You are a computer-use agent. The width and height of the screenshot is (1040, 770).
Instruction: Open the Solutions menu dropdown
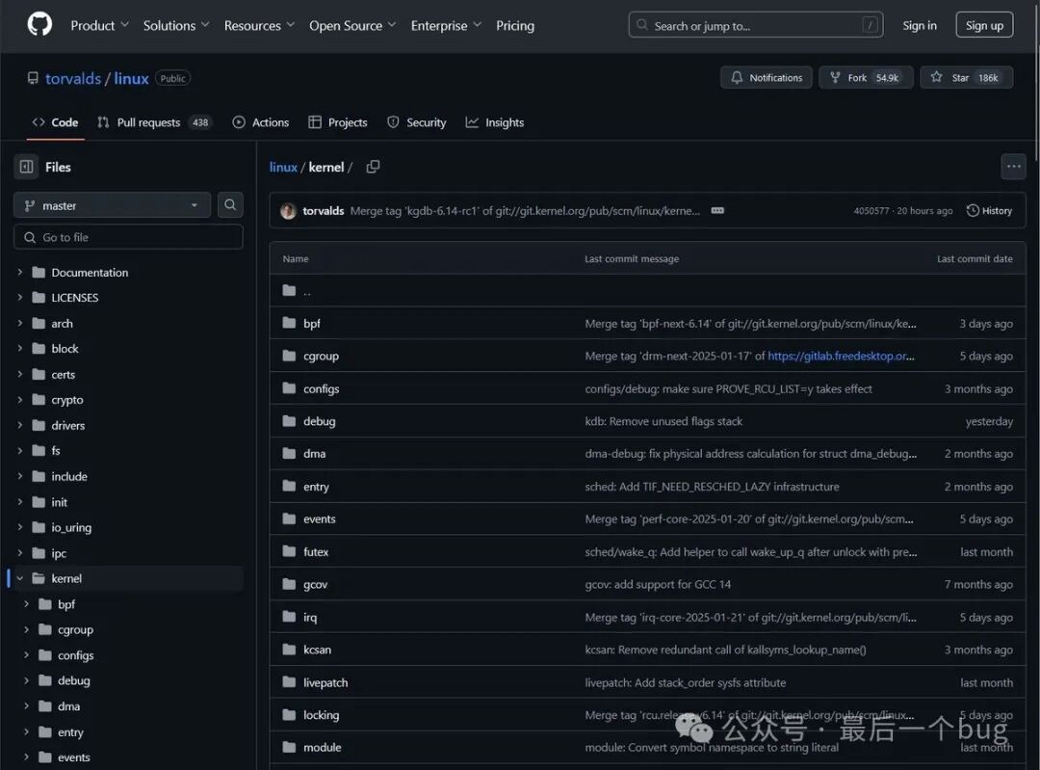176,25
